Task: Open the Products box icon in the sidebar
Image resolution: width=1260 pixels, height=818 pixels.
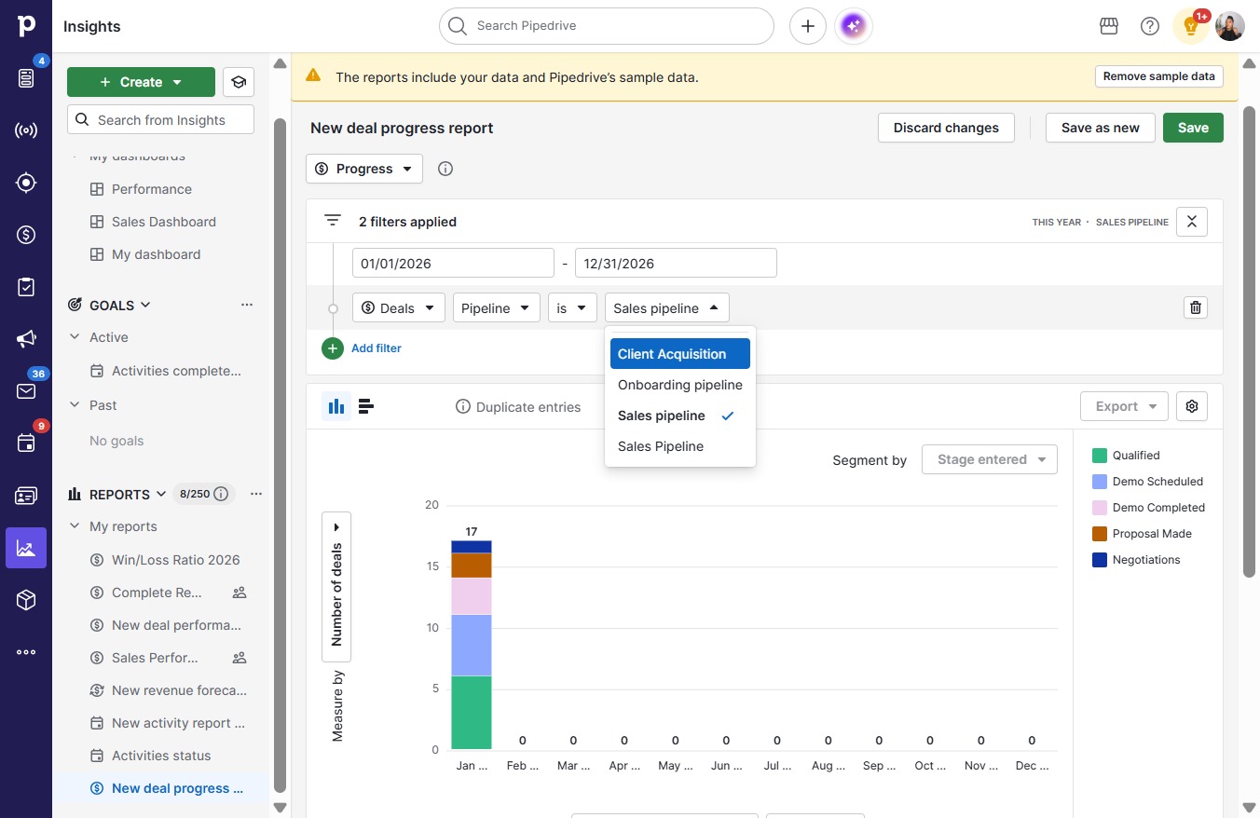Action: tap(26, 600)
